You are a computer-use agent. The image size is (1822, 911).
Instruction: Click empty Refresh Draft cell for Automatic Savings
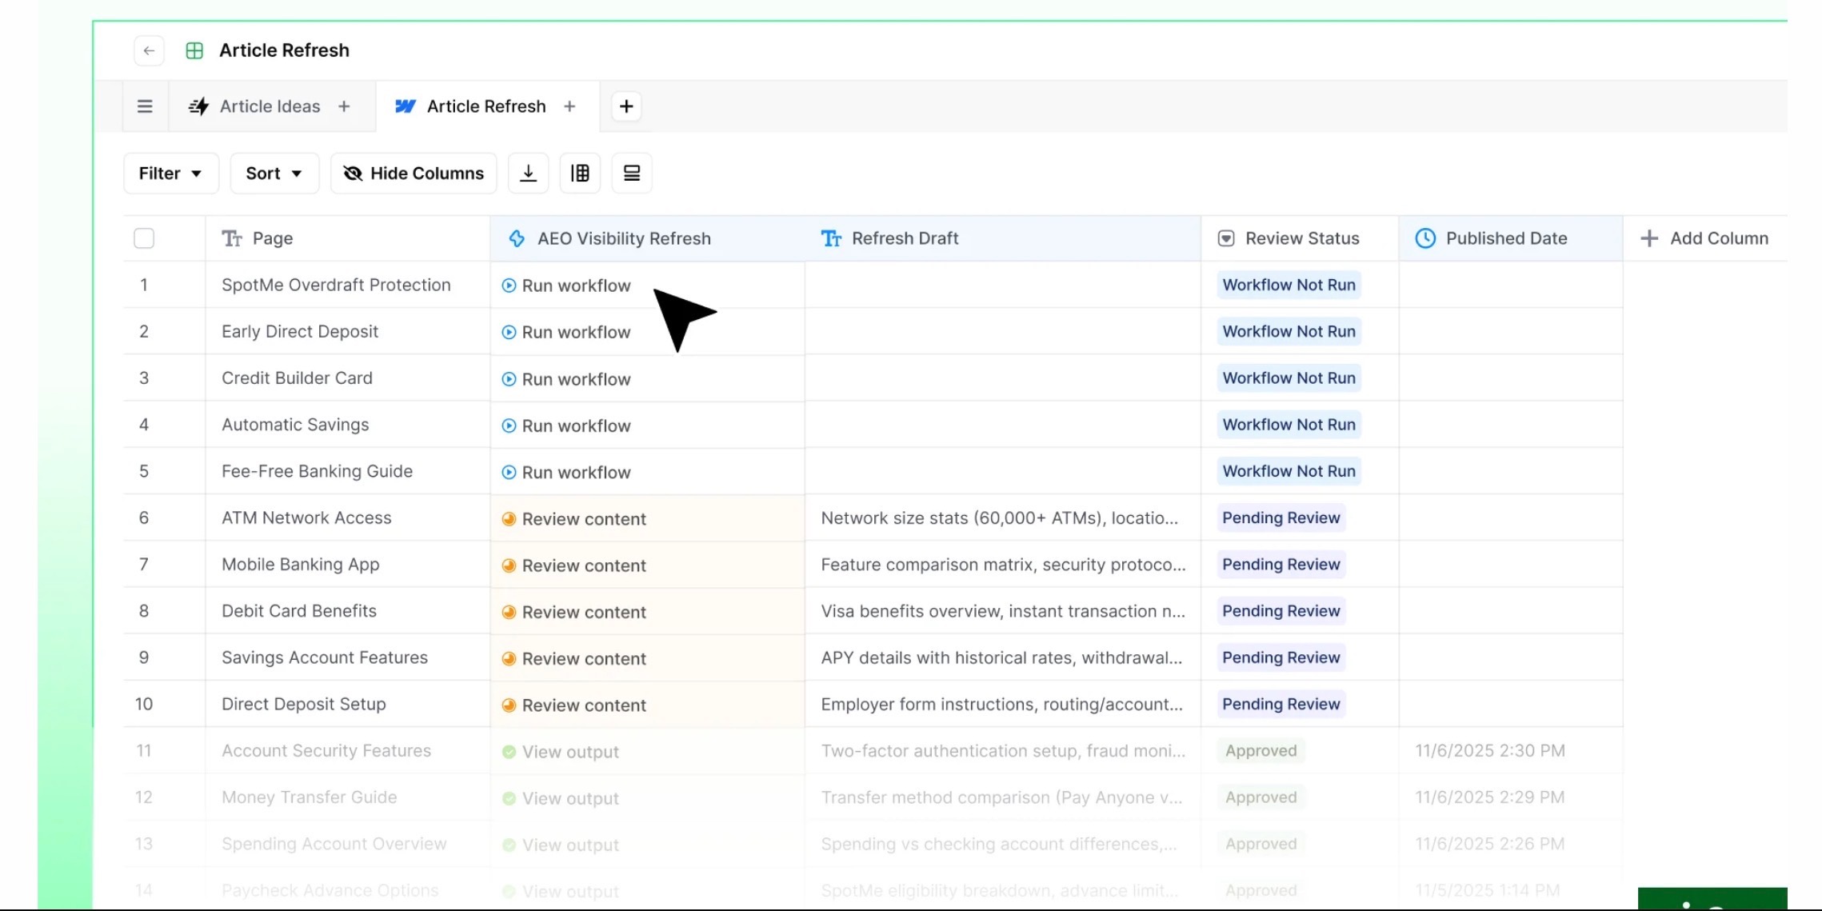pos(1003,425)
